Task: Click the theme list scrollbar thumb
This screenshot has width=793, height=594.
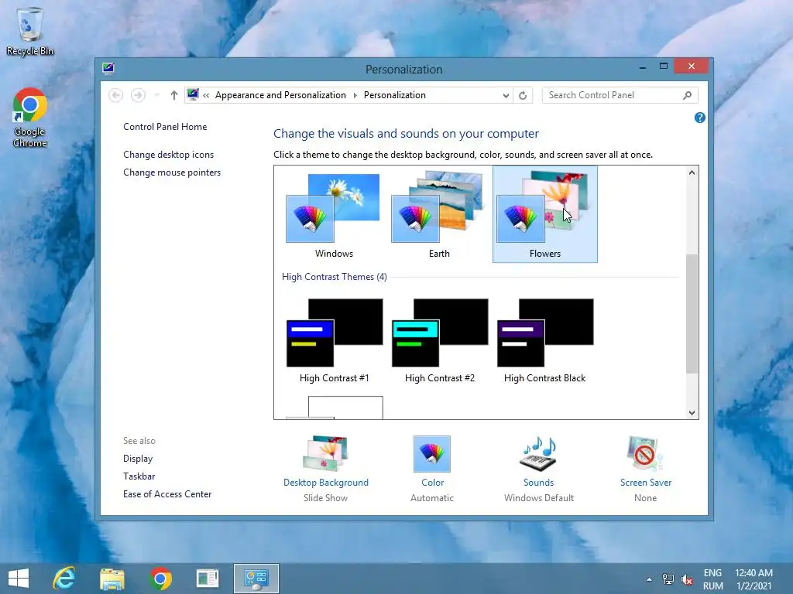Action: click(x=692, y=314)
